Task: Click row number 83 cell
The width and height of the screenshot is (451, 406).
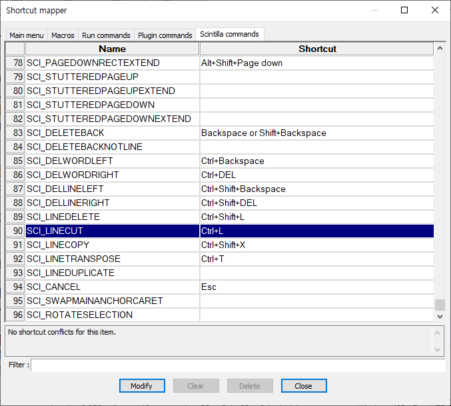Action: click(15, 133)
